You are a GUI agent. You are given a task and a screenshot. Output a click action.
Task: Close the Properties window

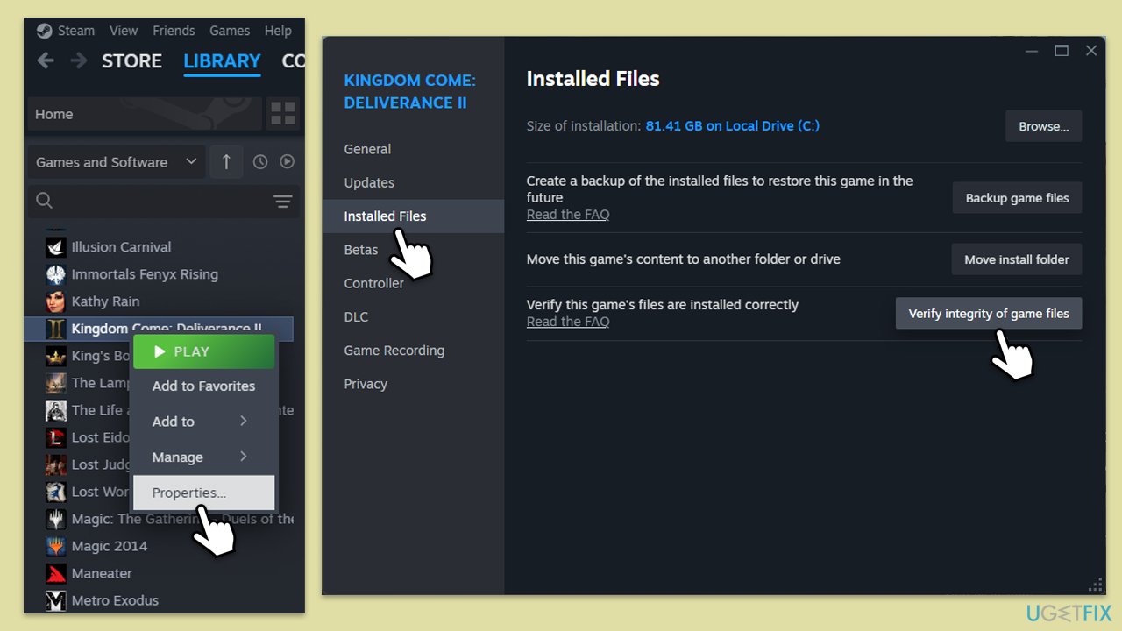tap(1091, 51)
